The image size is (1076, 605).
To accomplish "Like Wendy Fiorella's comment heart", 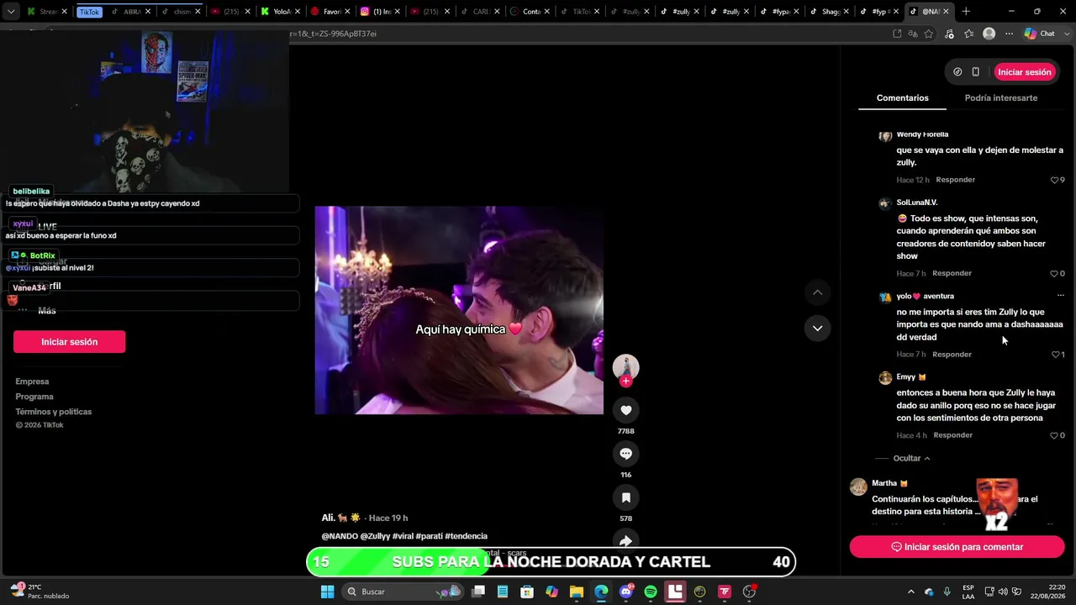I will 1055,180.
